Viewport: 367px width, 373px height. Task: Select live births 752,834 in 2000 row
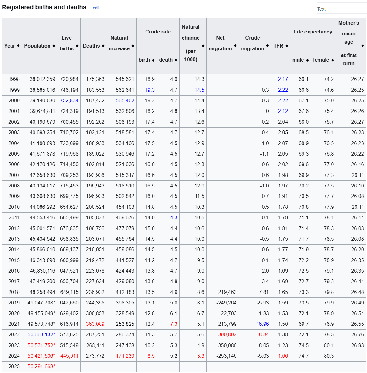pos(69,100)
